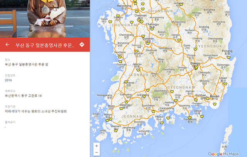Select the butterfly marker on Geoje island
247x157 pixels.
[x=202, y=116]
